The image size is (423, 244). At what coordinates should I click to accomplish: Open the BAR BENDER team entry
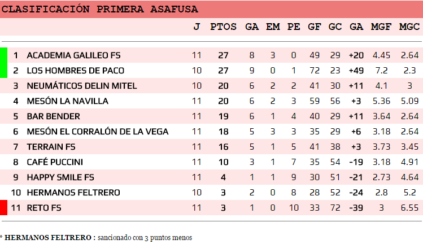53,116
